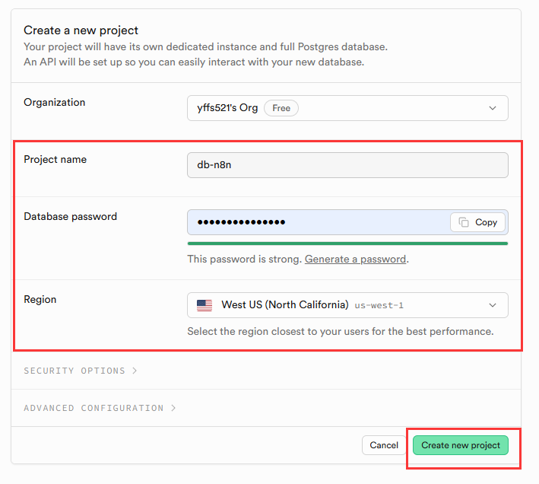Click the Free plan badge
Viewport: 539px width, 484px height.
281,108
